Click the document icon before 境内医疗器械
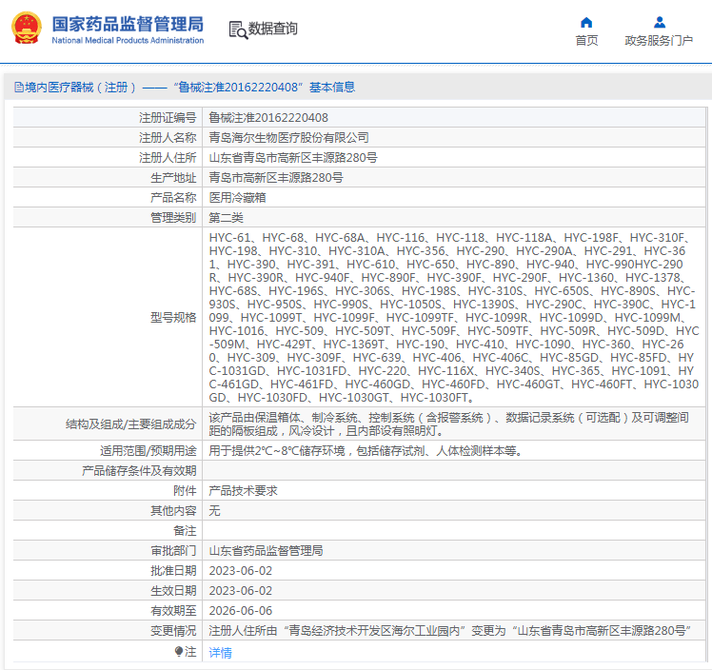 [19, 88]
